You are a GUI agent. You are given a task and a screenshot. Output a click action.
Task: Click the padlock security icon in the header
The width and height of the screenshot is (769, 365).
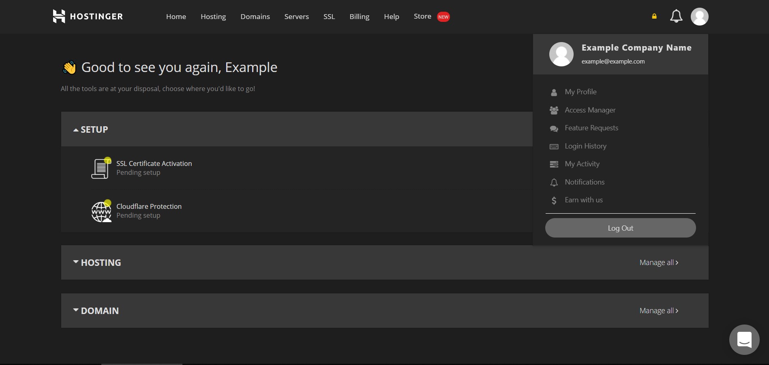[654, 16]
